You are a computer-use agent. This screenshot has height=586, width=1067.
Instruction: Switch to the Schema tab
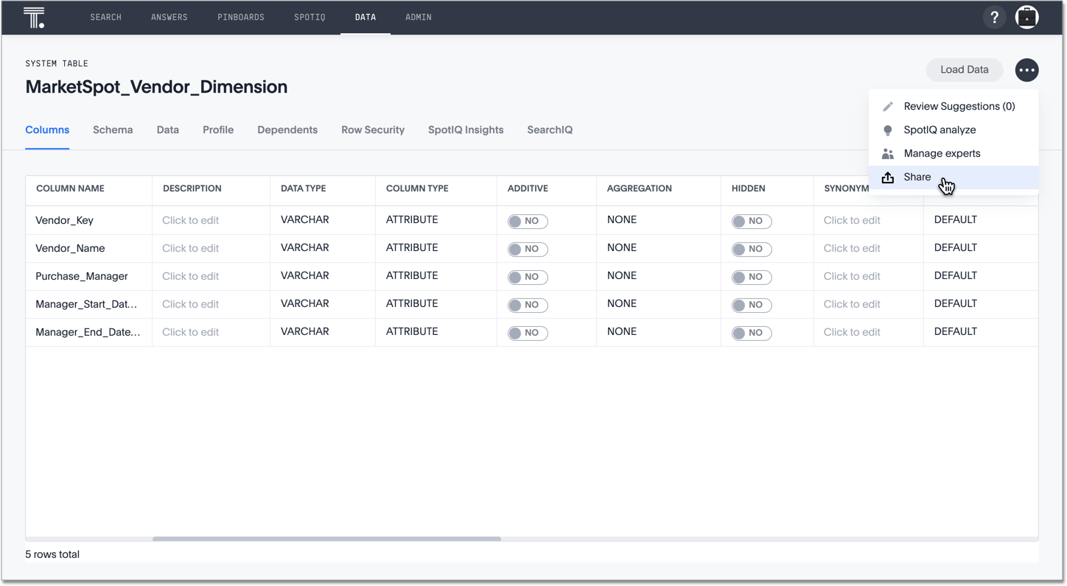click(x=113, y=130)
